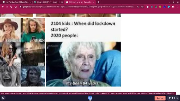Open the Extensions puzzle menu
This screenshot has width=180, height=101.
173,7
